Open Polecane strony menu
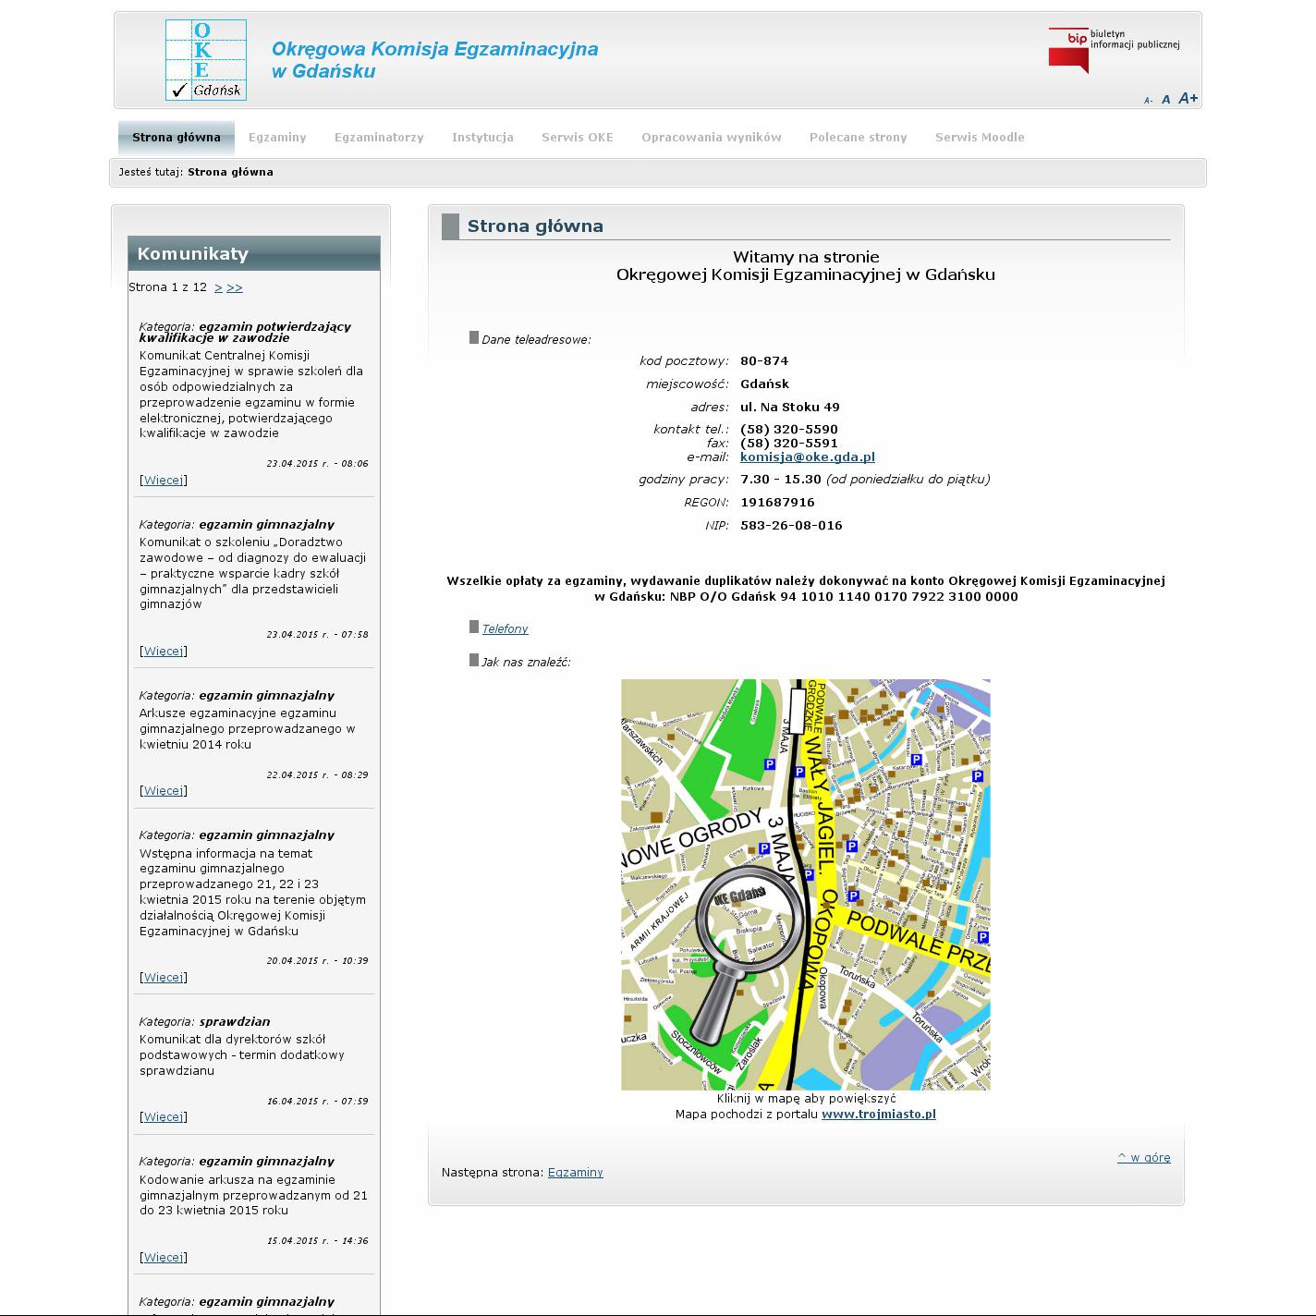1316x1316 pixels. coord(858,138)
